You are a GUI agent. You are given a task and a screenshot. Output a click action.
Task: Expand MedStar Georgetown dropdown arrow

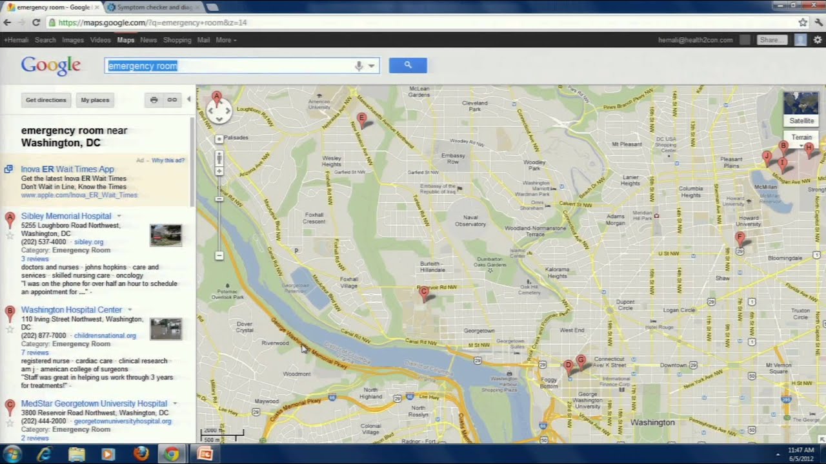click(175, 403)
